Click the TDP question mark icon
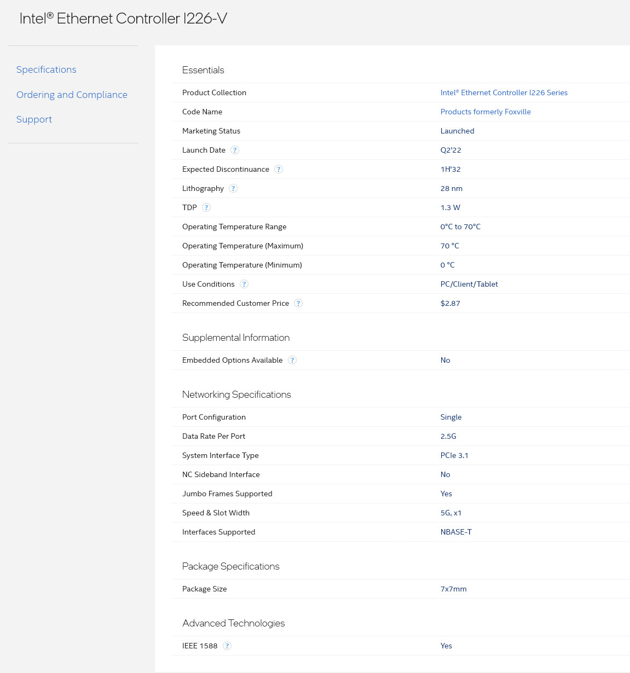The image size is (630, 673). tap(206, 207)
